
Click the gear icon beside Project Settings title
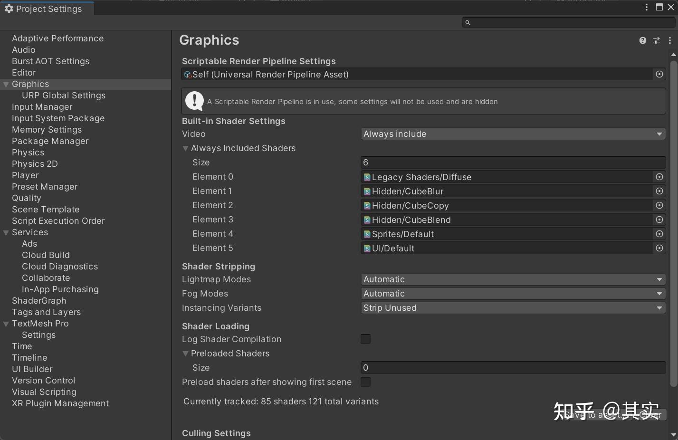click(x=9, y=9)
